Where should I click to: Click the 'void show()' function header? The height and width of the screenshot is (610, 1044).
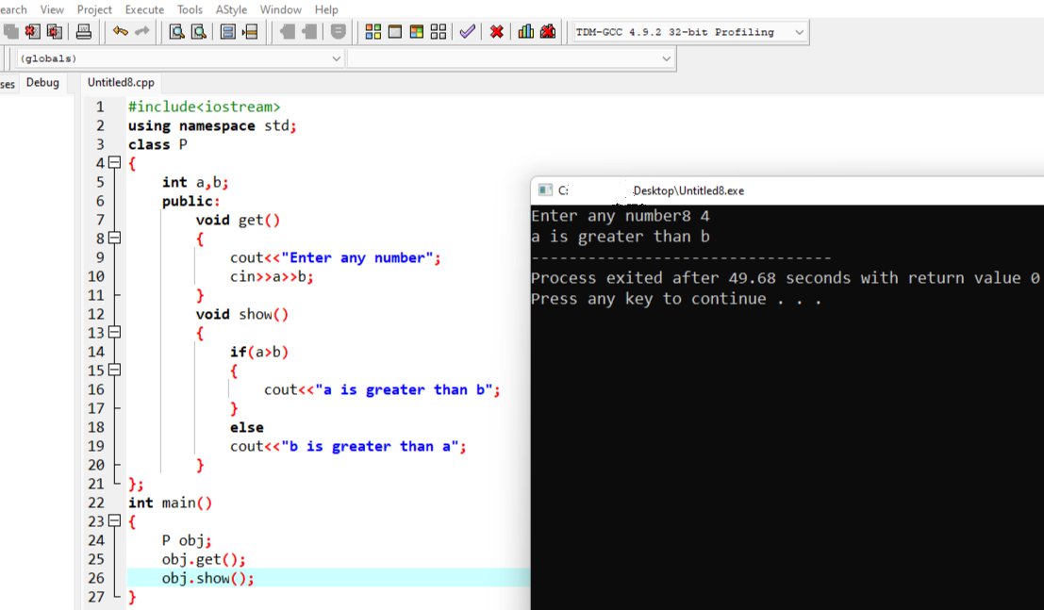(x=241, y=314)
